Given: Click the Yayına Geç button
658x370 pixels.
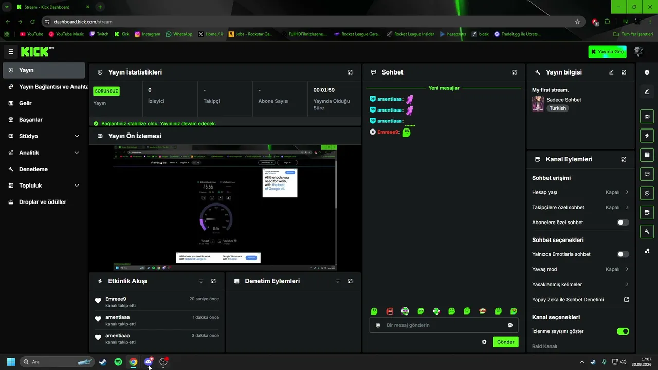Looking at the screenshot, I should click(608, 51).
